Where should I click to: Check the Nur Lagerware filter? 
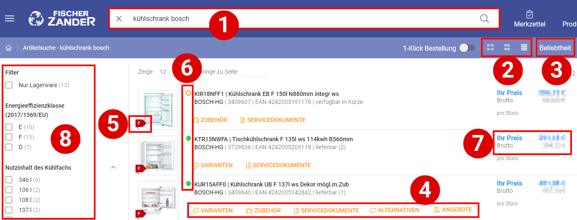(x=9, y=85)
